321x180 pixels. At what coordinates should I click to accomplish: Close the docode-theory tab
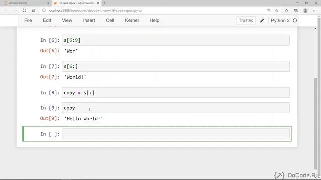click(48, 3)
